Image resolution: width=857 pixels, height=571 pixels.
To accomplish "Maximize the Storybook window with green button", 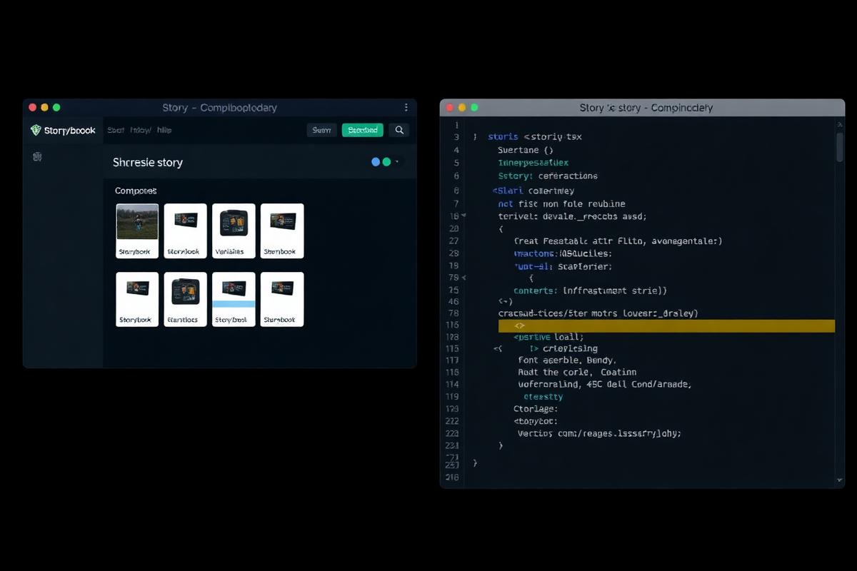I will 56,107.
